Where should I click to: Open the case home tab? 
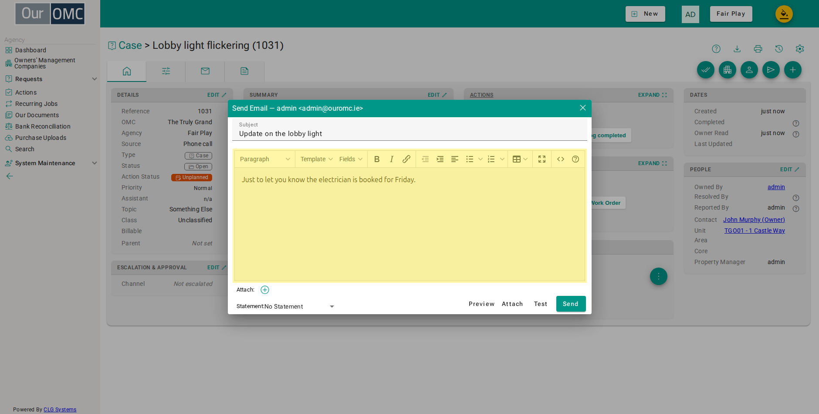point(127,71)
